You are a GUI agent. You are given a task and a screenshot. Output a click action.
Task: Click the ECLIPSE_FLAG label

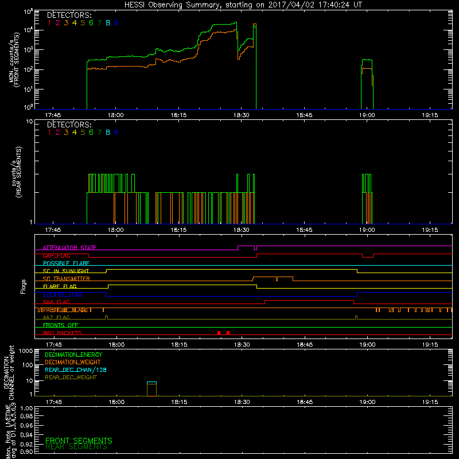point(63,294)
